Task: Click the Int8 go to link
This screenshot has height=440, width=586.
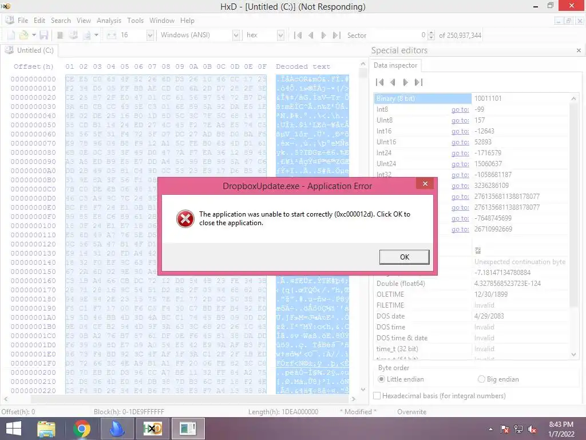Action: coord(460,109)
